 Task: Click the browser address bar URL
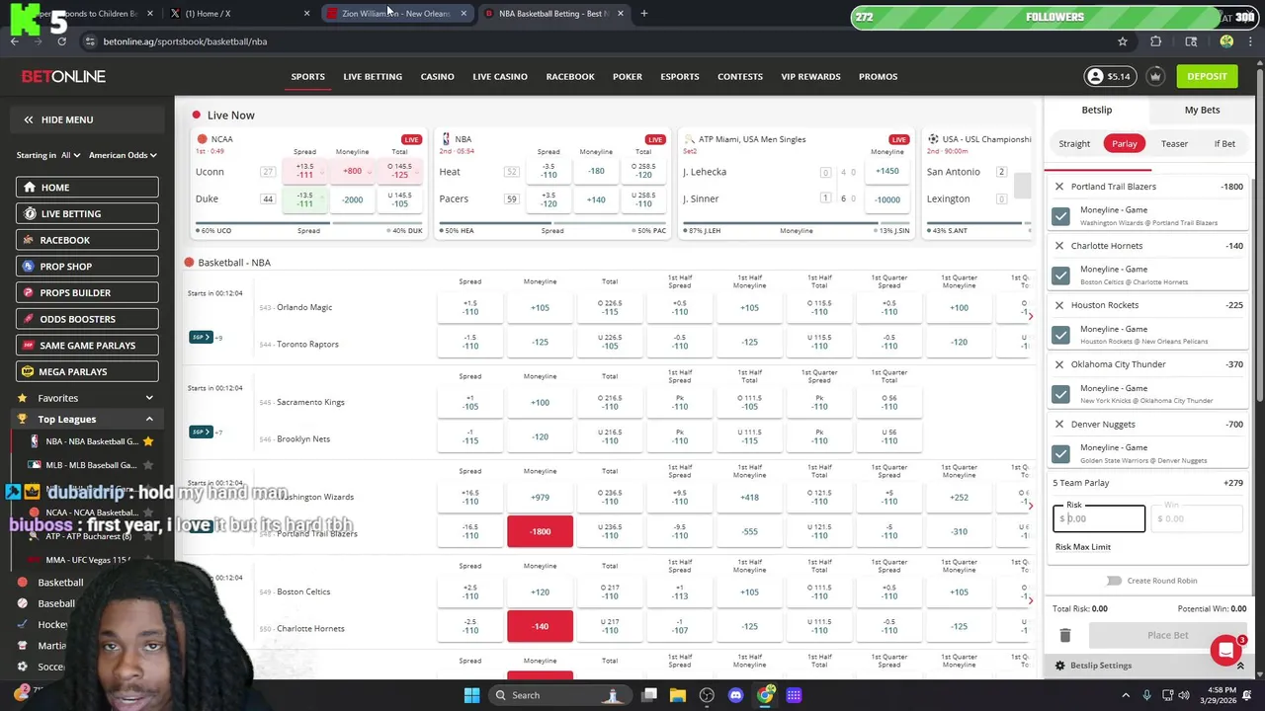[185, 41]
